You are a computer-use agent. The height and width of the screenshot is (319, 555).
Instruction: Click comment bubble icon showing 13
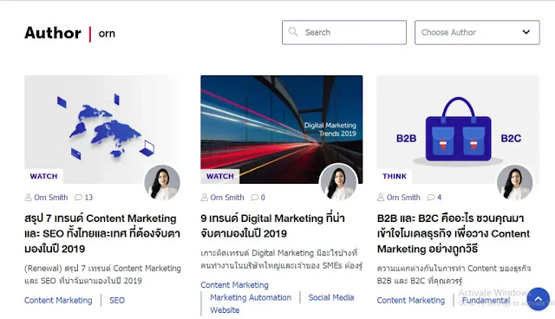78,198
